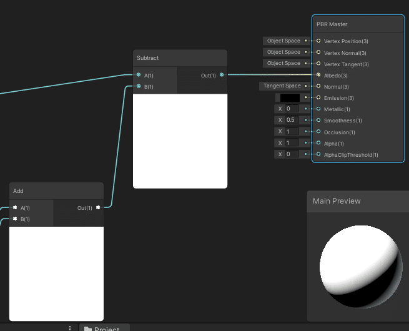Image resolution: width=409 pixels, height=331 pixels.
Task: Click Object Space label for Vertex Position
Action: click(283, 41)
